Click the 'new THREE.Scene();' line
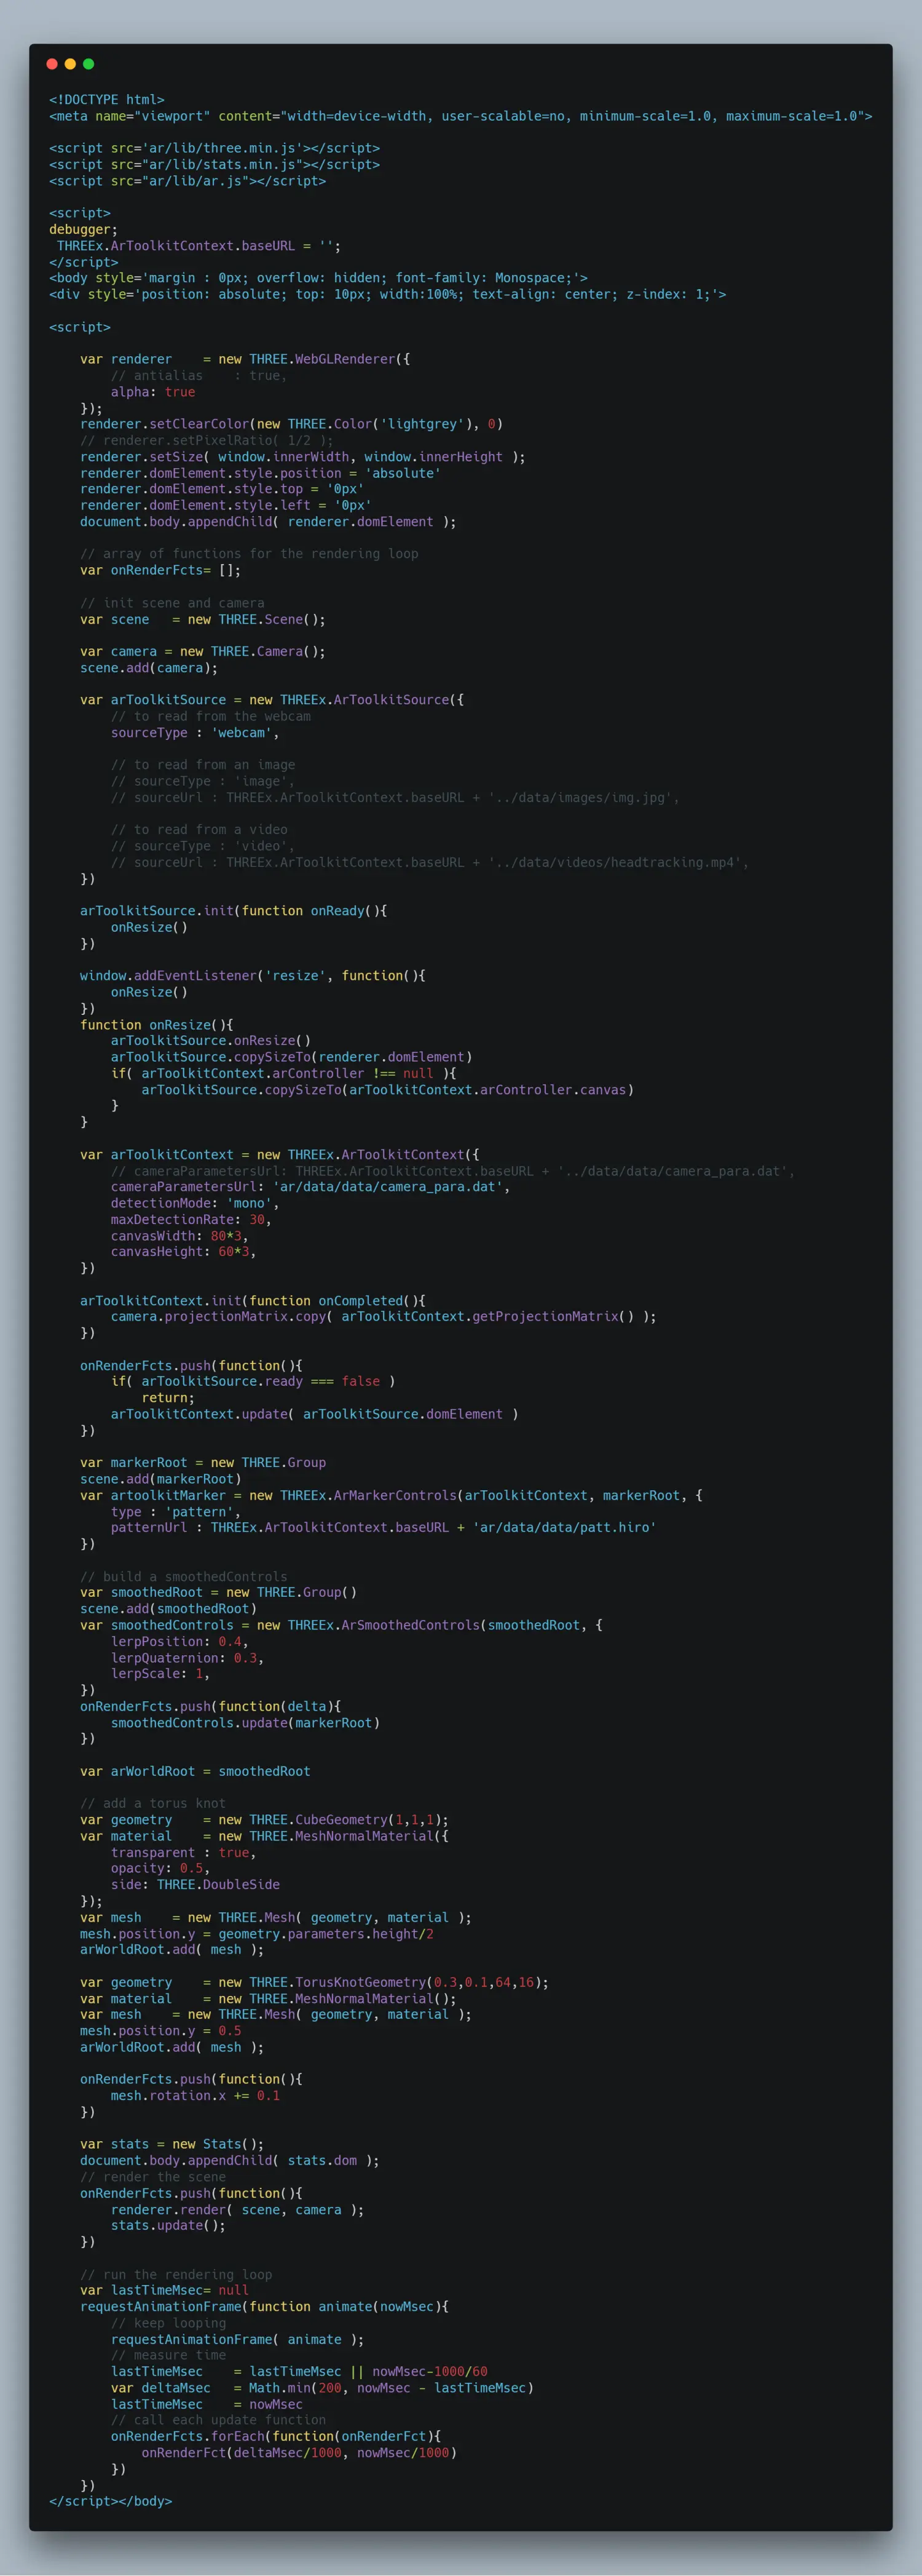The width and height of the screenshot is (922, 2576). pyautogui.click(x=203, y=619)
